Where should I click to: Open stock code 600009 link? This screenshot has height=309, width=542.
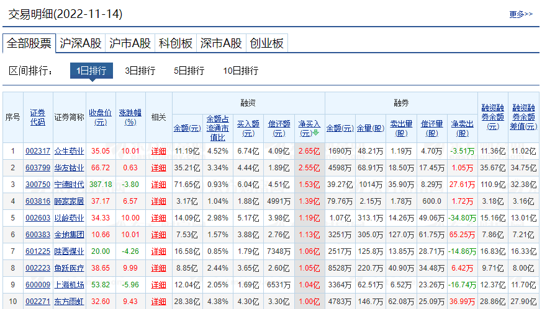(38, 285)
